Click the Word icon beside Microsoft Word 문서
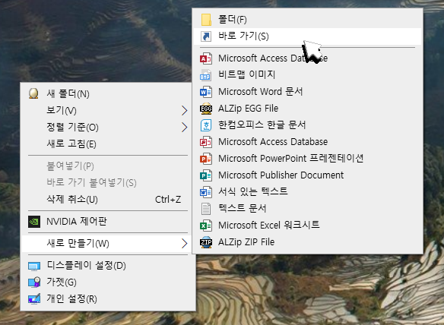Screen dimensions: 444x325 206,92
